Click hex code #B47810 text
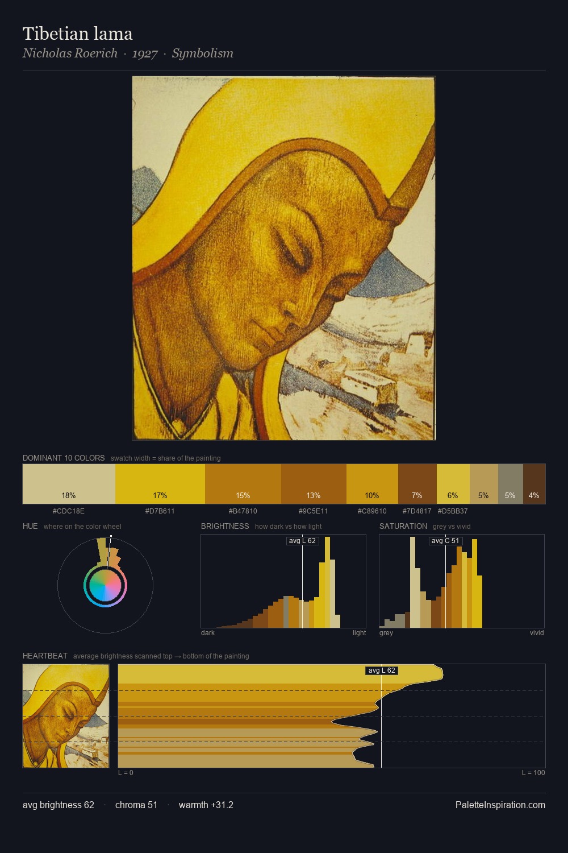568x853 pixels. point(243,511)
